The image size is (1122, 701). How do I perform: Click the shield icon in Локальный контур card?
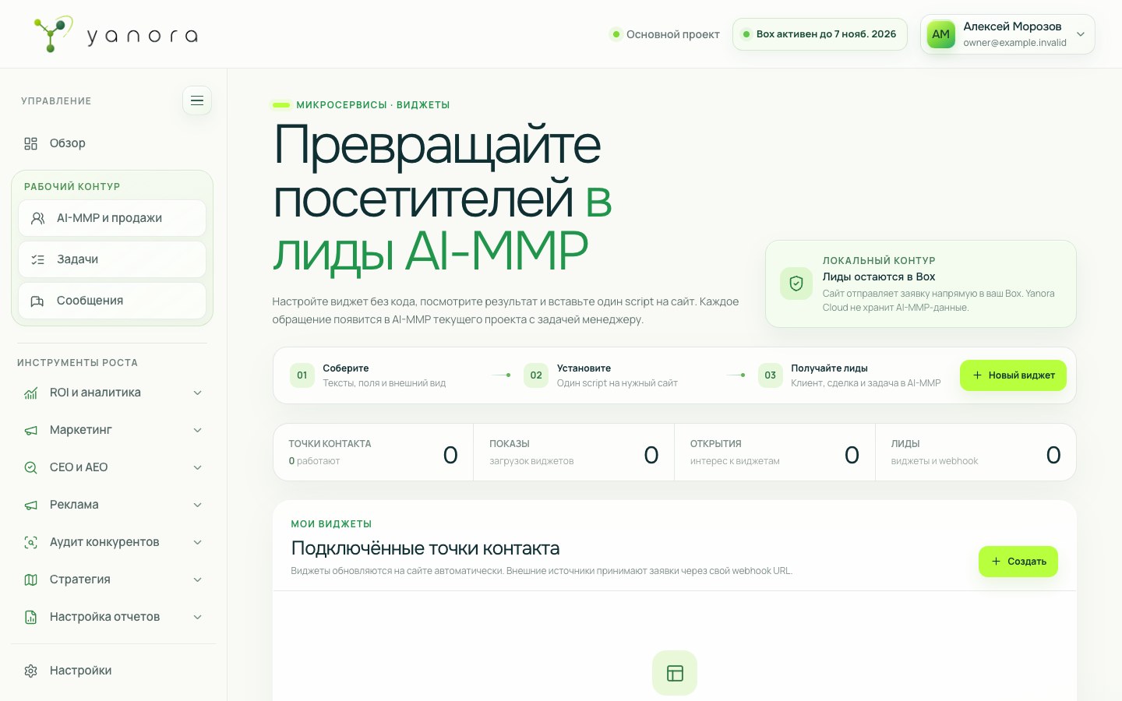[796, 284]
